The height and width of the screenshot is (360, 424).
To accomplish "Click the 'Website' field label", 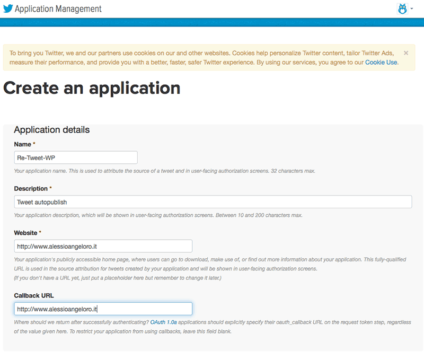I will (25, 233).
